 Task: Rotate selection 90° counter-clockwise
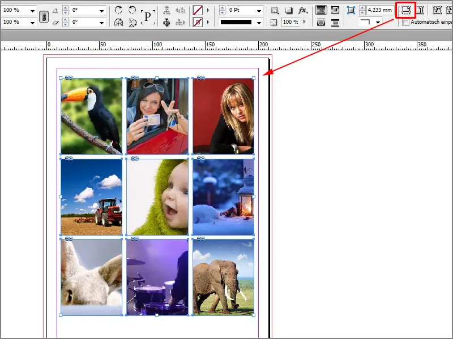(133, 10)
